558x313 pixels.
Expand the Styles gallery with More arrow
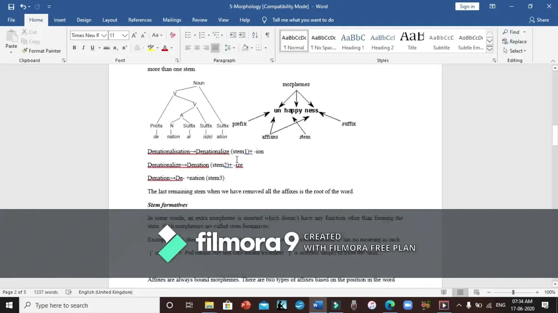tap(490, 49)
